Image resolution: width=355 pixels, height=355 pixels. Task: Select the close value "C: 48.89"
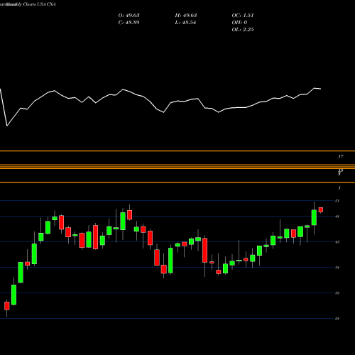(129, 23)
